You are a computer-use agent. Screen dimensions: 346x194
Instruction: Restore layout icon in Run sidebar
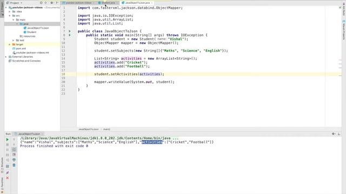tap(7, 167)
